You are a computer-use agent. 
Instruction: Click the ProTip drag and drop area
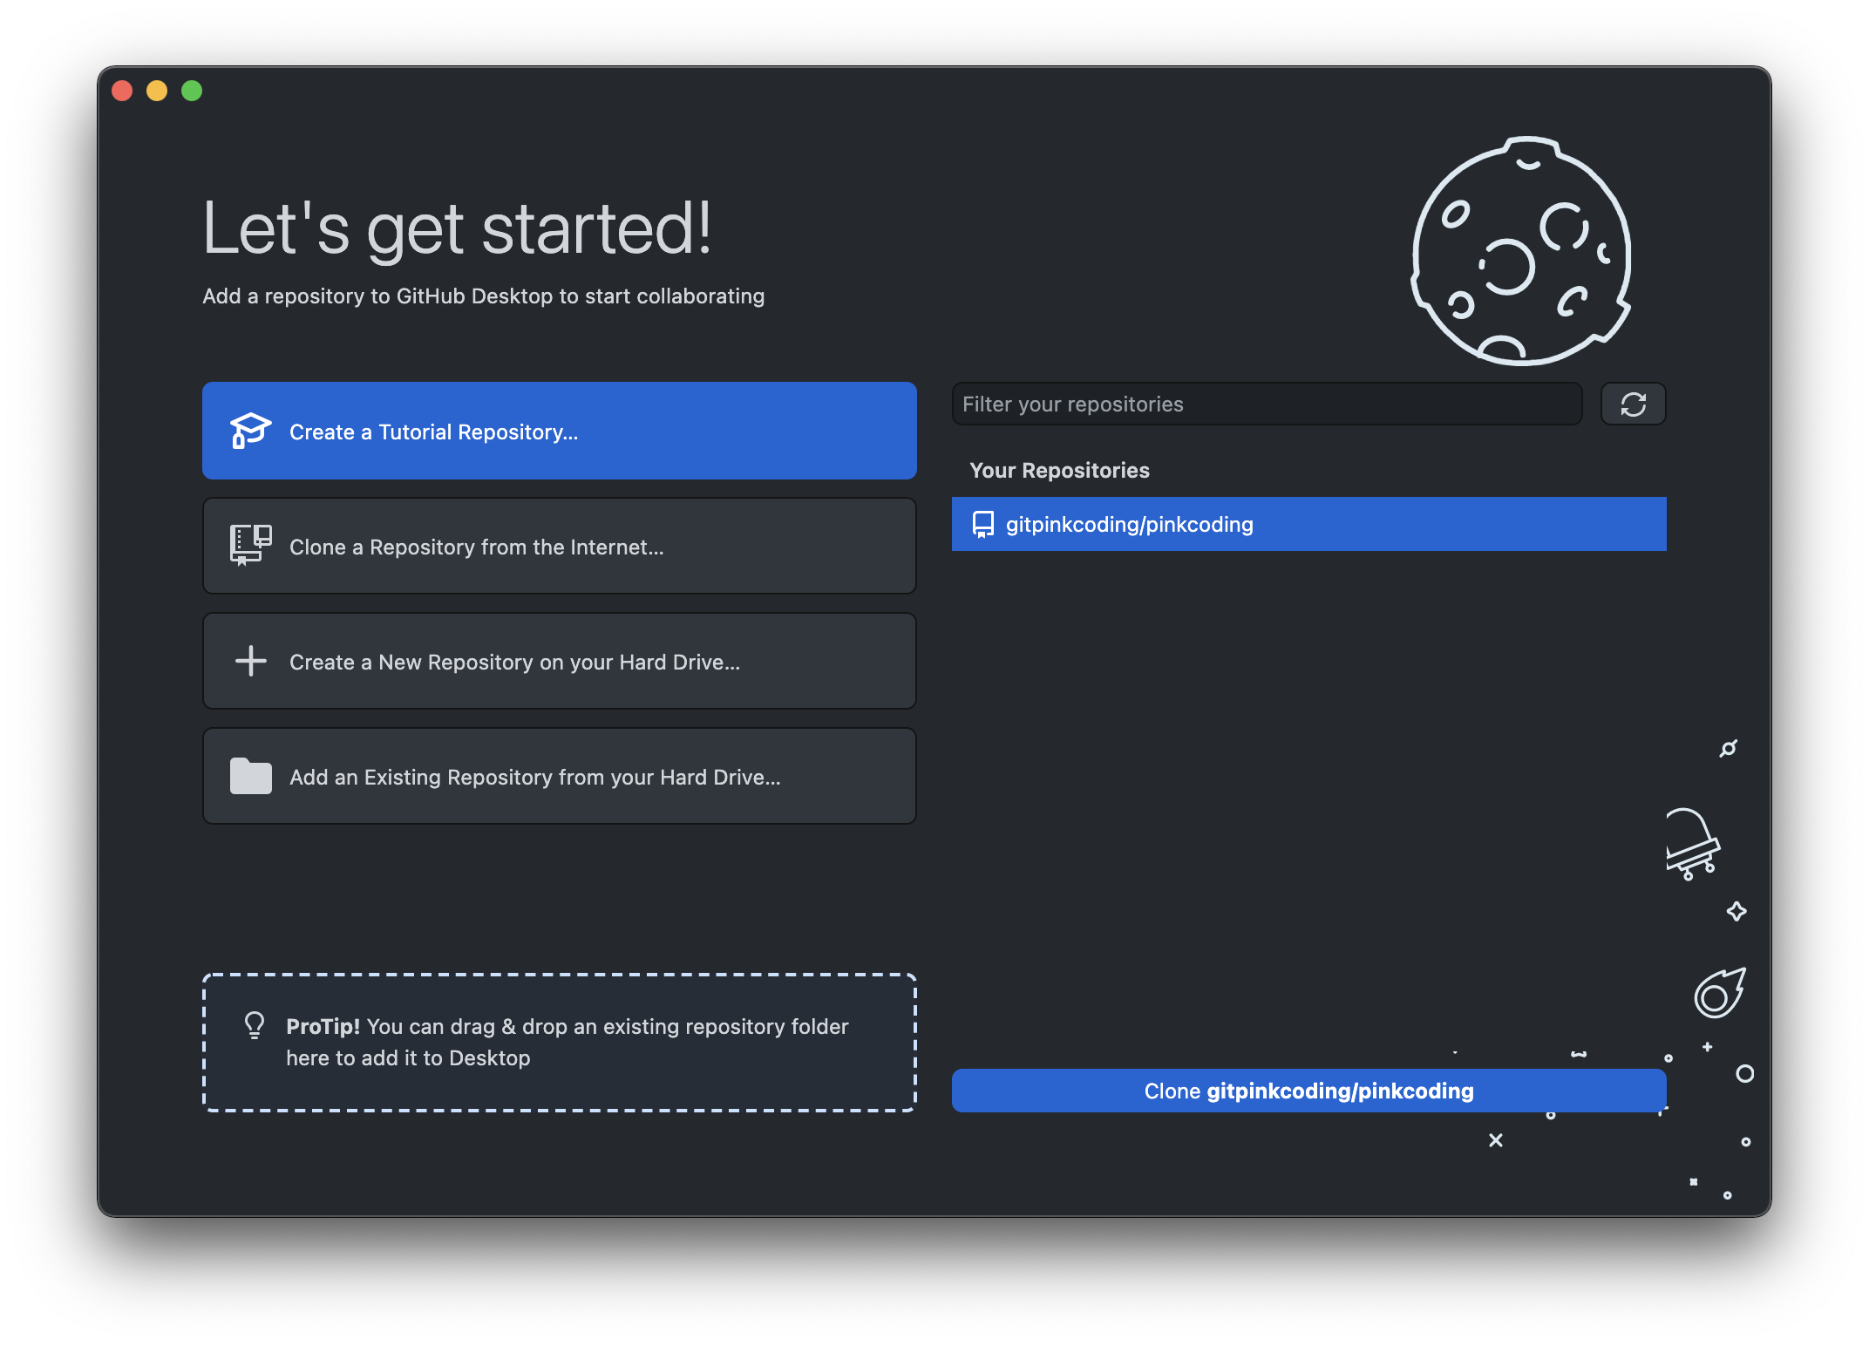point(559,1042)
